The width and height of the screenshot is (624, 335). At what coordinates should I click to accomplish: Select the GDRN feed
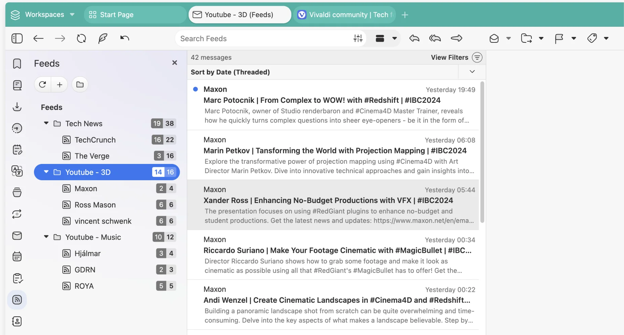106,269
